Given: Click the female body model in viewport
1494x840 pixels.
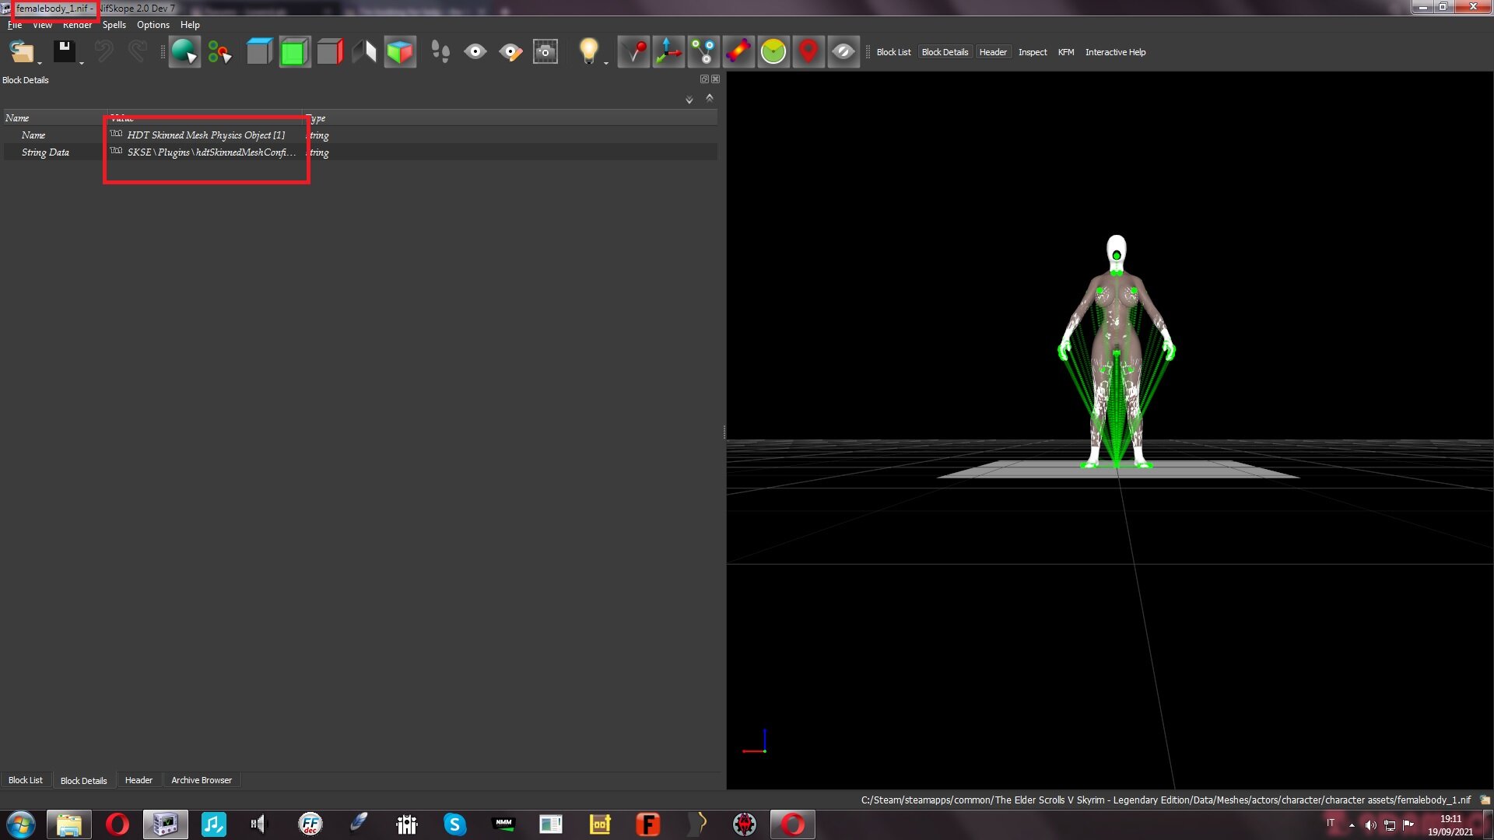Looking at the screenshot, I should pyautogui.click(x=1117, y=352).
